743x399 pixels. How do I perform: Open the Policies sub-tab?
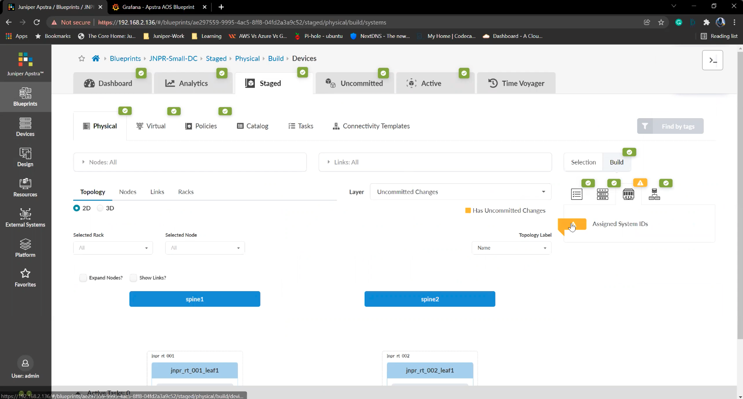201,126
